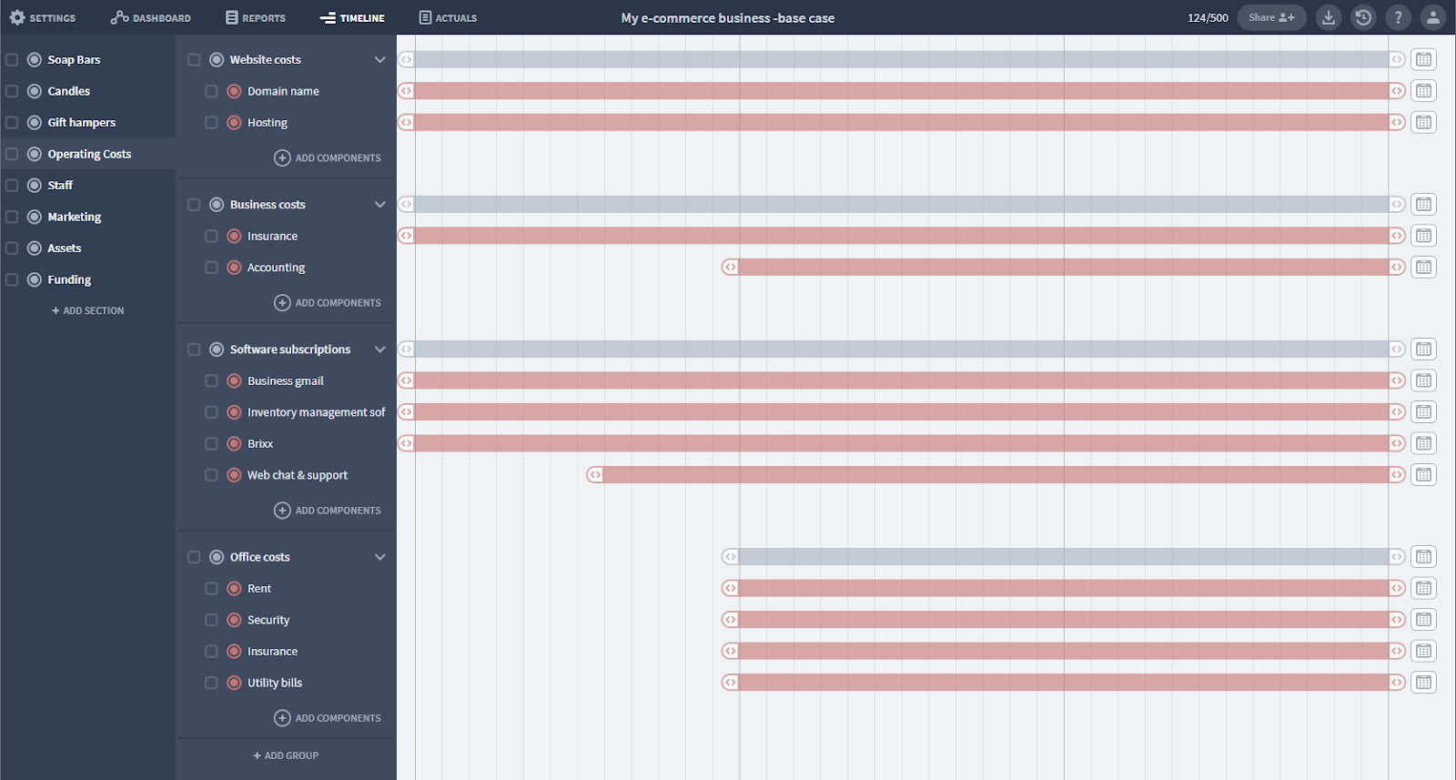Open calendar icon for Accounting row
1456x780 pixels.
[1423, 267]
